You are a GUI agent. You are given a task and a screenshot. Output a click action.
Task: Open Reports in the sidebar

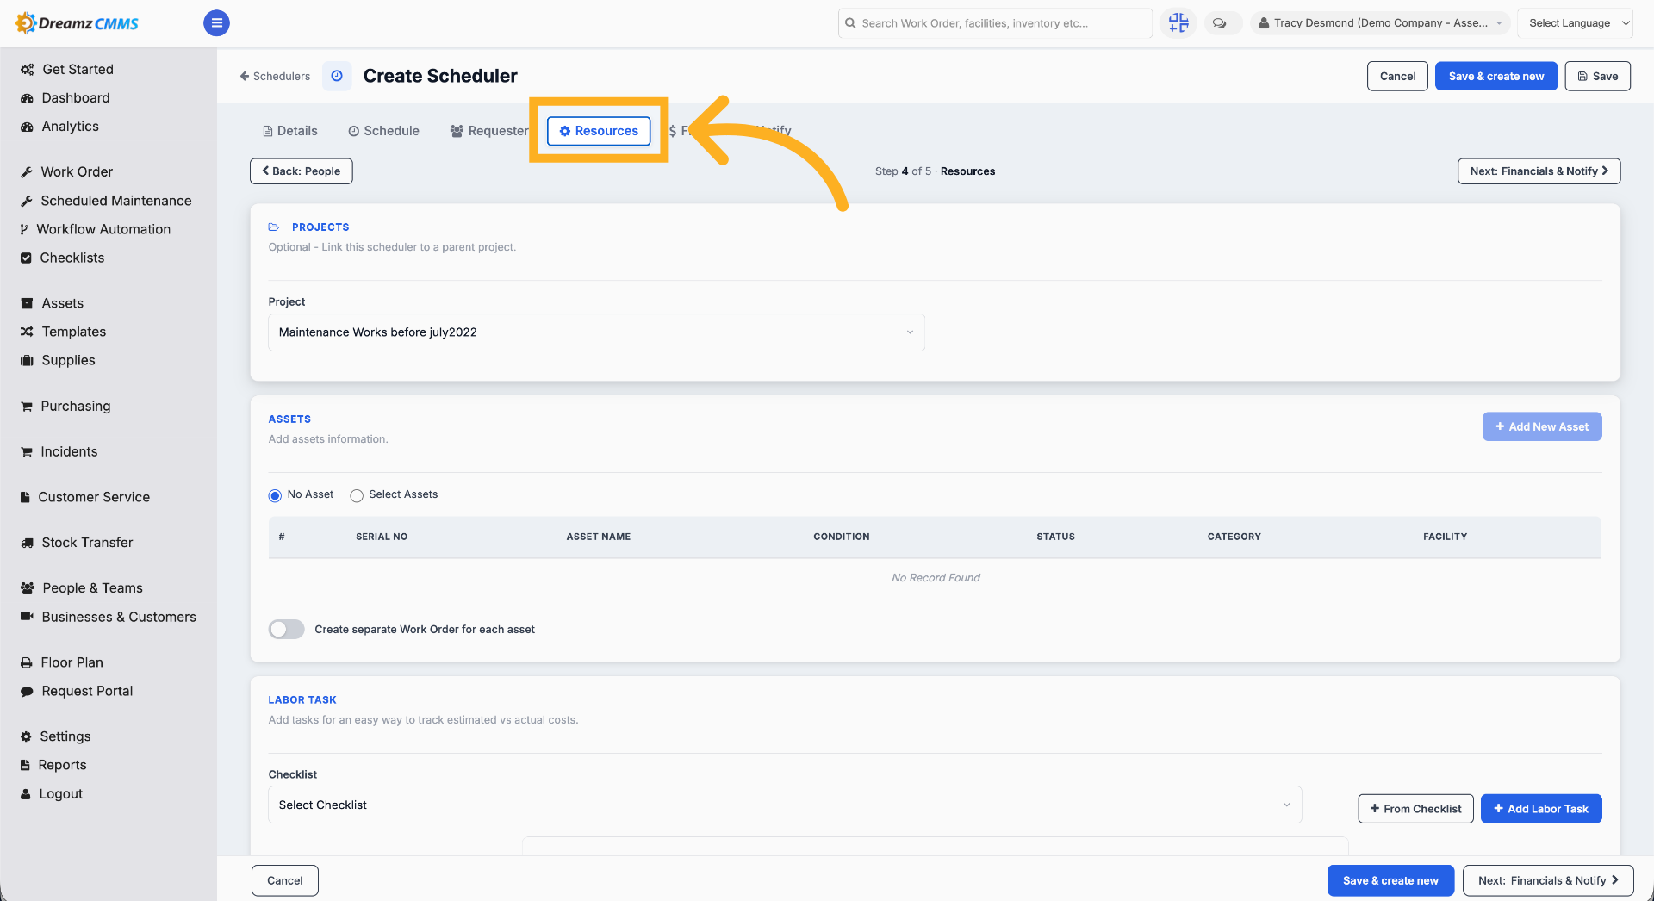pyautogui.click(x=62, y=765)
